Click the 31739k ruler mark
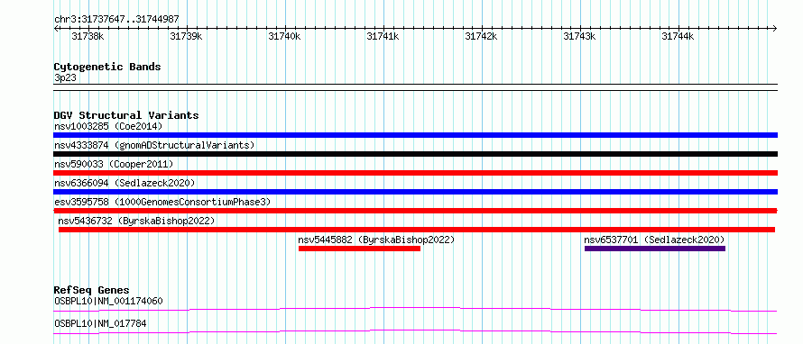The image size is (803, 344). tap(187, 36)
